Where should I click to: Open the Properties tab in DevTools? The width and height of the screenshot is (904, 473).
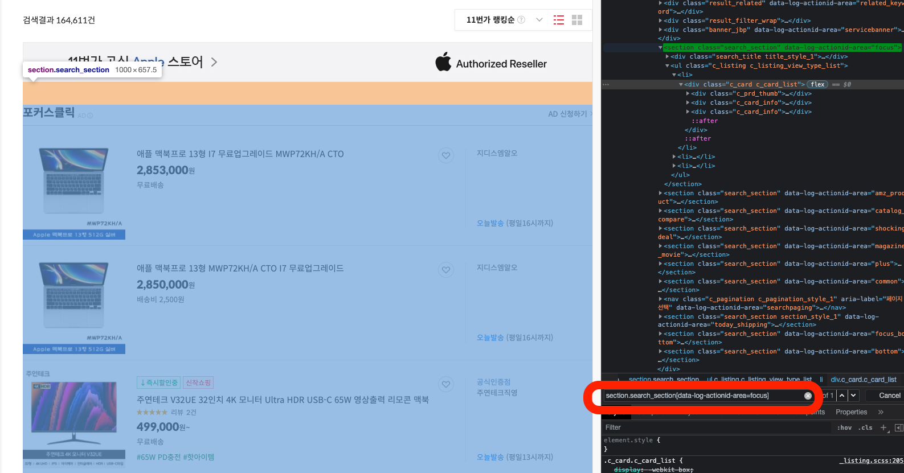pos(851,412)
